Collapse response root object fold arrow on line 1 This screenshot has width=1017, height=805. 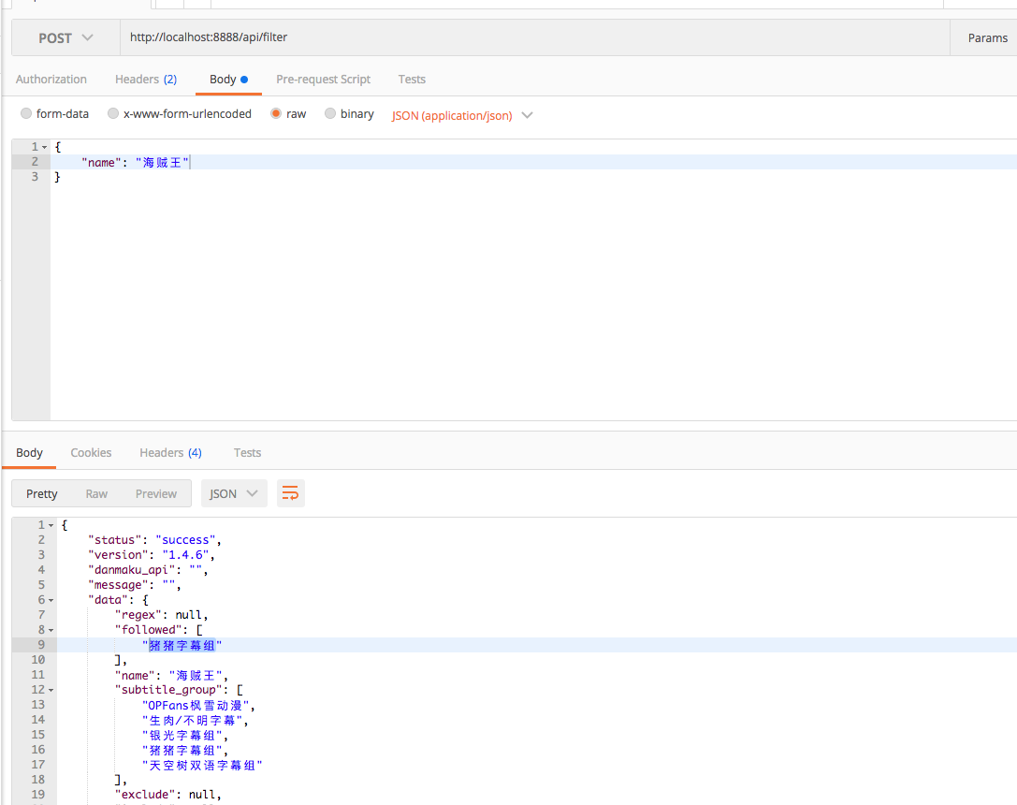51,525
